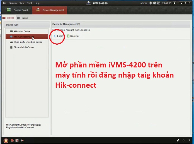Click the alarm warning icon in status bar
Screen dimensions: 194x144
click(x=6, y=140)
